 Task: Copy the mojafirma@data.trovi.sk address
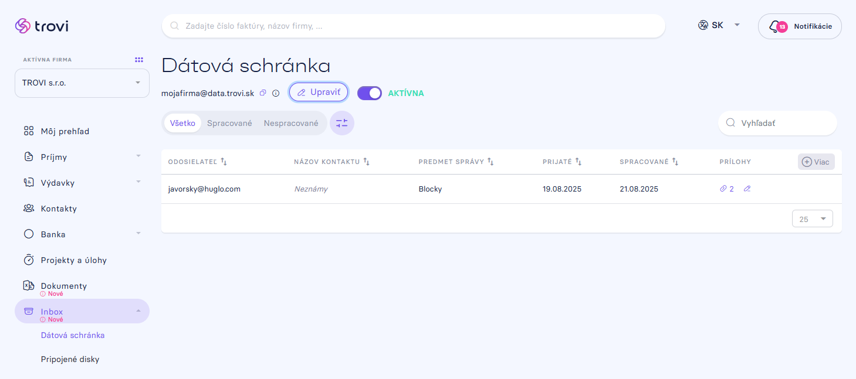coord(263,93)
